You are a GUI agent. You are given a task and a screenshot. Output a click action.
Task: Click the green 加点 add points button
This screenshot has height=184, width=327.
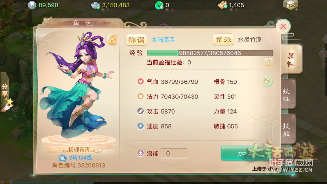click(246, 153)
